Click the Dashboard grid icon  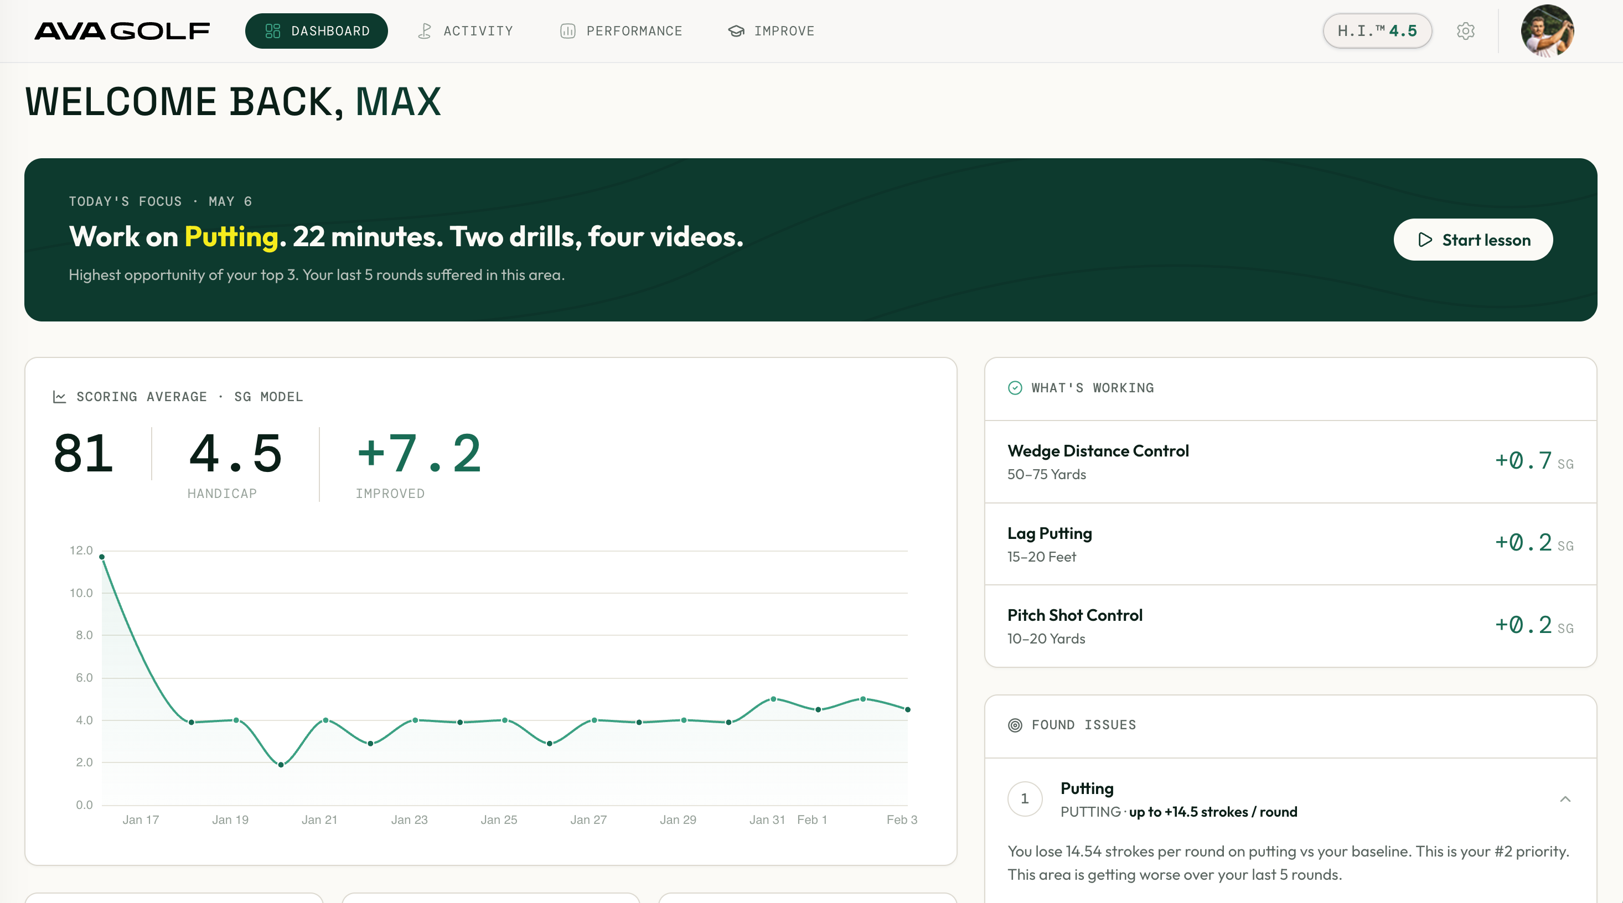[273, 31]
